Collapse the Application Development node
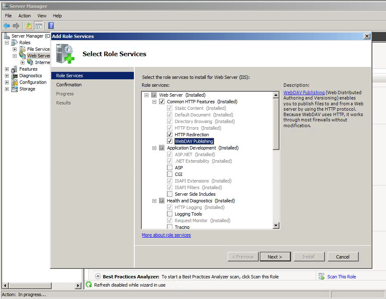Screen dimensions: 386x299 click(x=154, y=148)
